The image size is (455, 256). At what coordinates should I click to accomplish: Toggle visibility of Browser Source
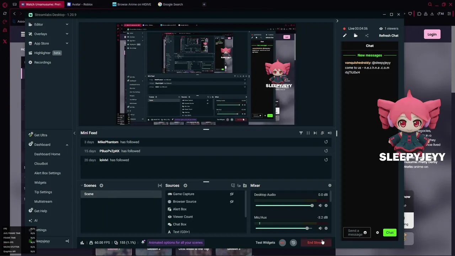231,202
